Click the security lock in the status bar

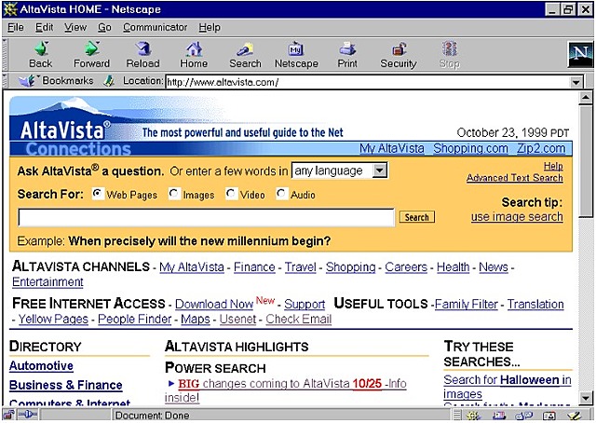pyautogui.click(x=8, y=416)
